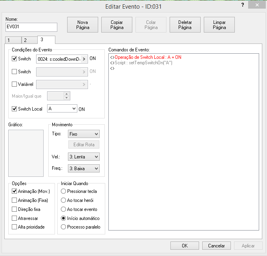Select Processo paralelo trigger

coord(63,227)
